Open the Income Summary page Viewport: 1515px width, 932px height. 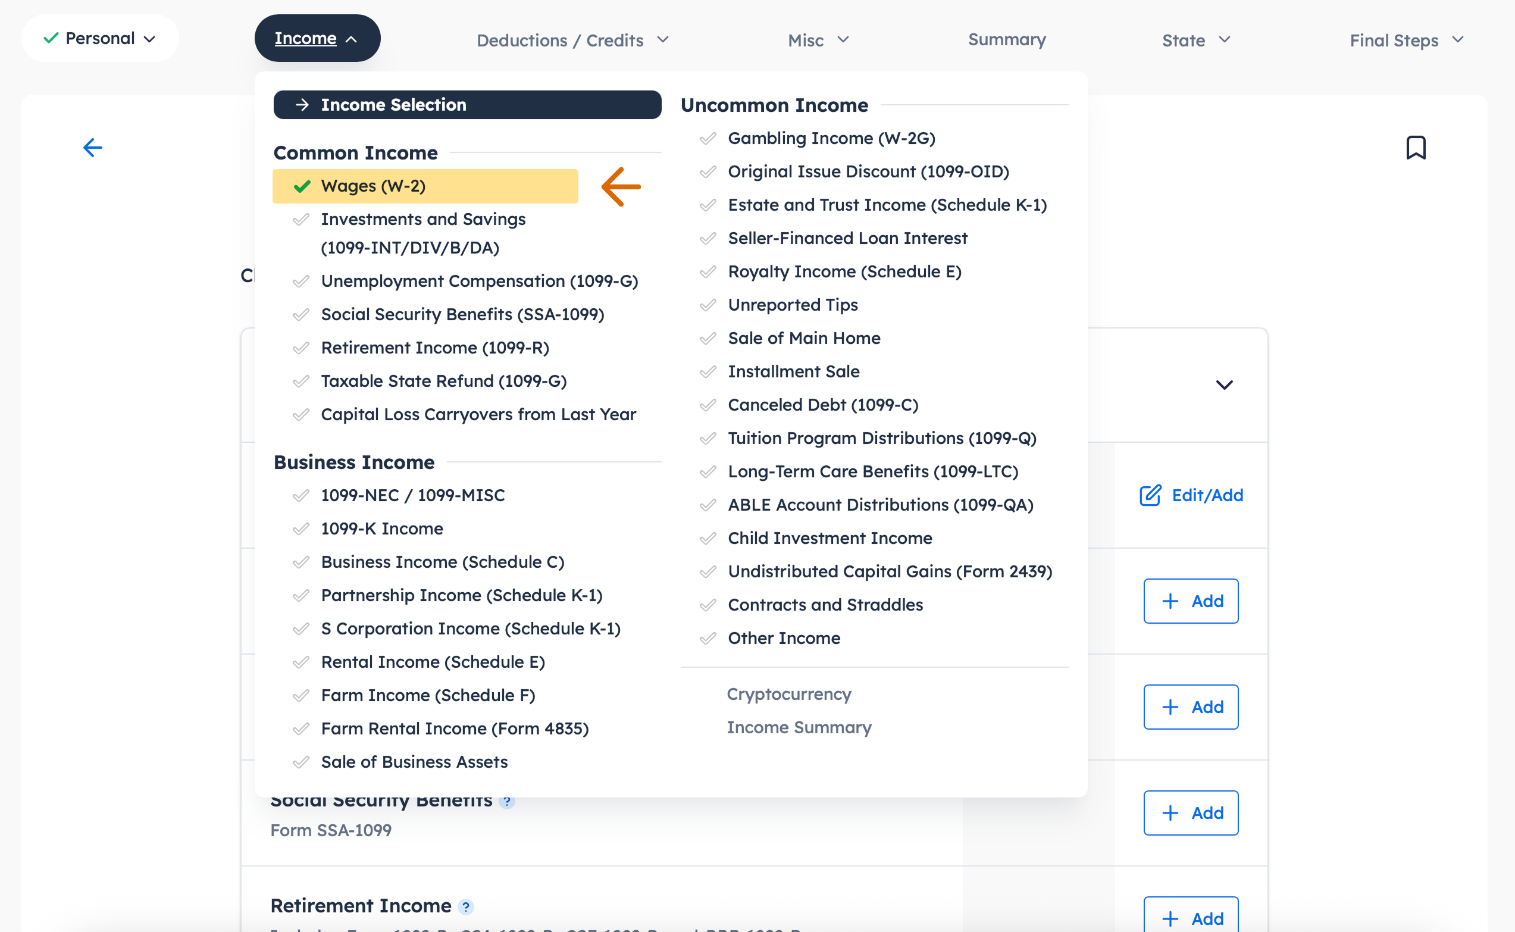point(799,727)
